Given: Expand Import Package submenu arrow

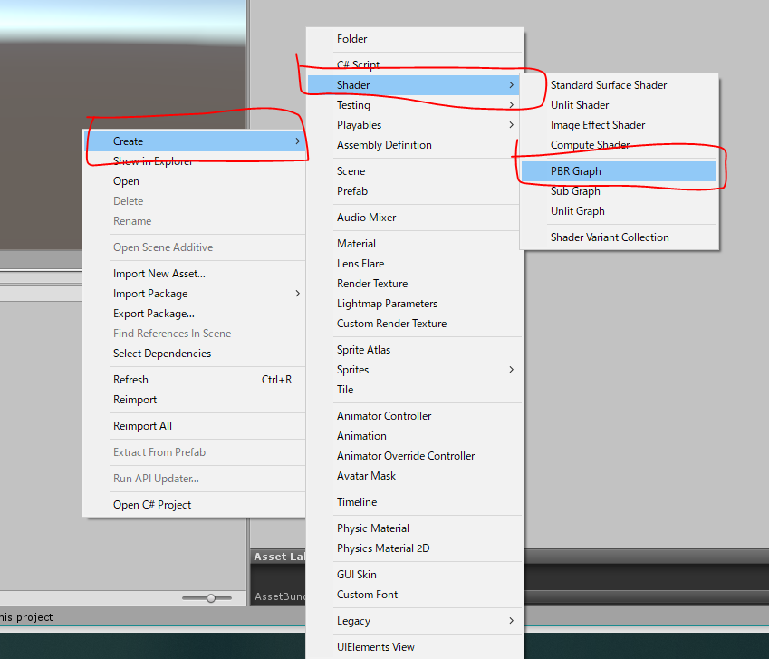Looking at the screenshot, I should (297, 294).
